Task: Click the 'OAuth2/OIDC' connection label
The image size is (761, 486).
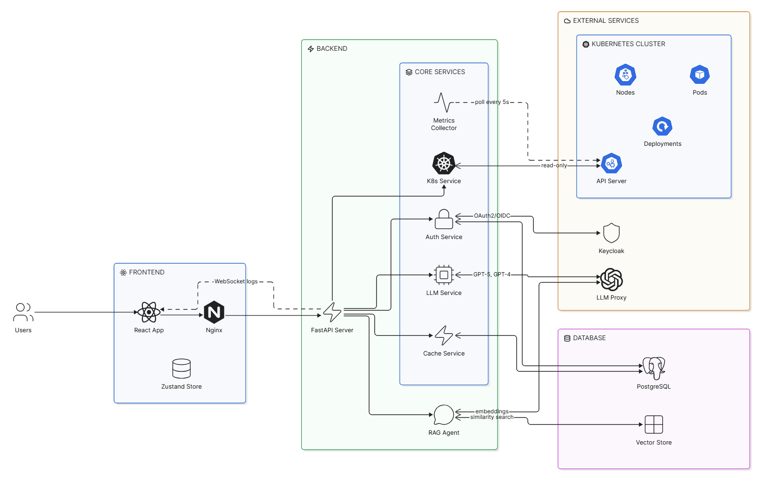Action: (492, 216)
